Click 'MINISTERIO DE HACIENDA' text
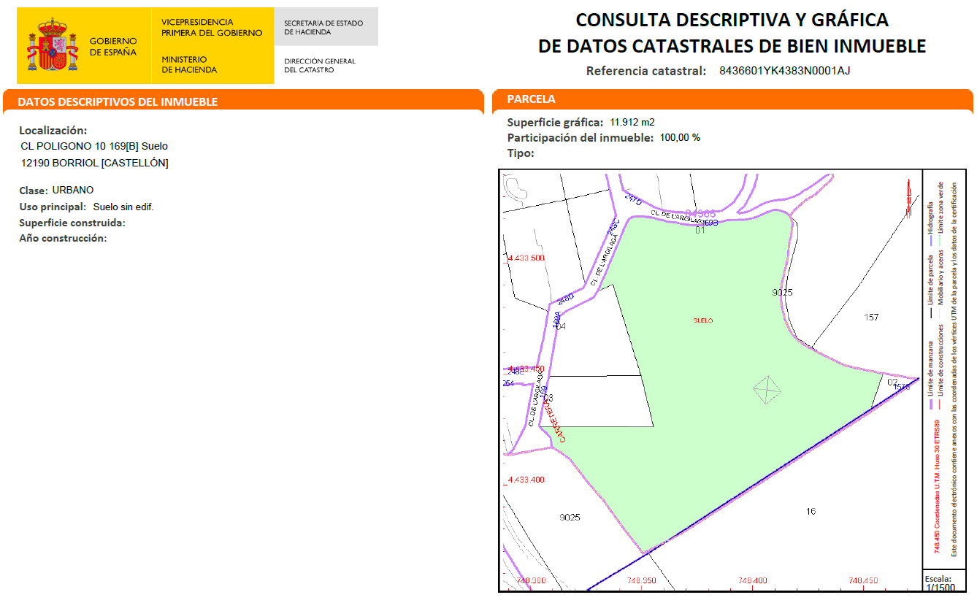 (189, 65)
